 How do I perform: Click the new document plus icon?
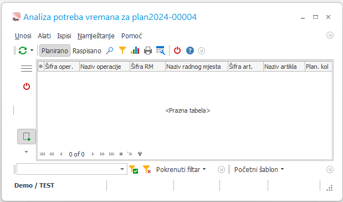pyautogui.click(x=27, y=137)
